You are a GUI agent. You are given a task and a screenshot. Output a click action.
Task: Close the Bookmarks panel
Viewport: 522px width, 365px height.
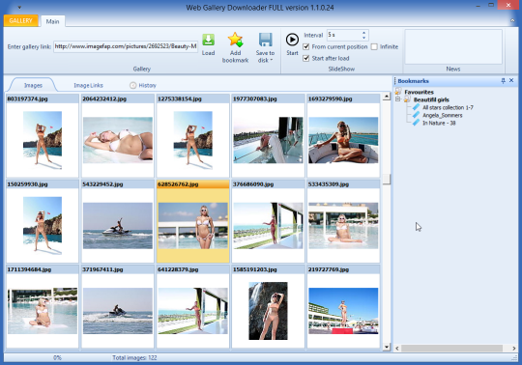(x=511, y=80)
